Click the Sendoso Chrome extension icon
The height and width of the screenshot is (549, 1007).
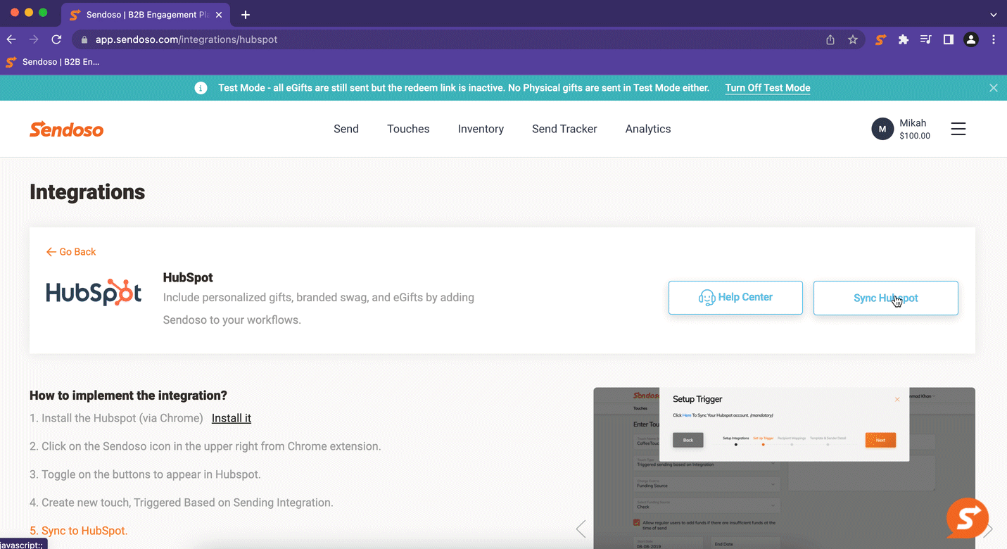[880, 40]
